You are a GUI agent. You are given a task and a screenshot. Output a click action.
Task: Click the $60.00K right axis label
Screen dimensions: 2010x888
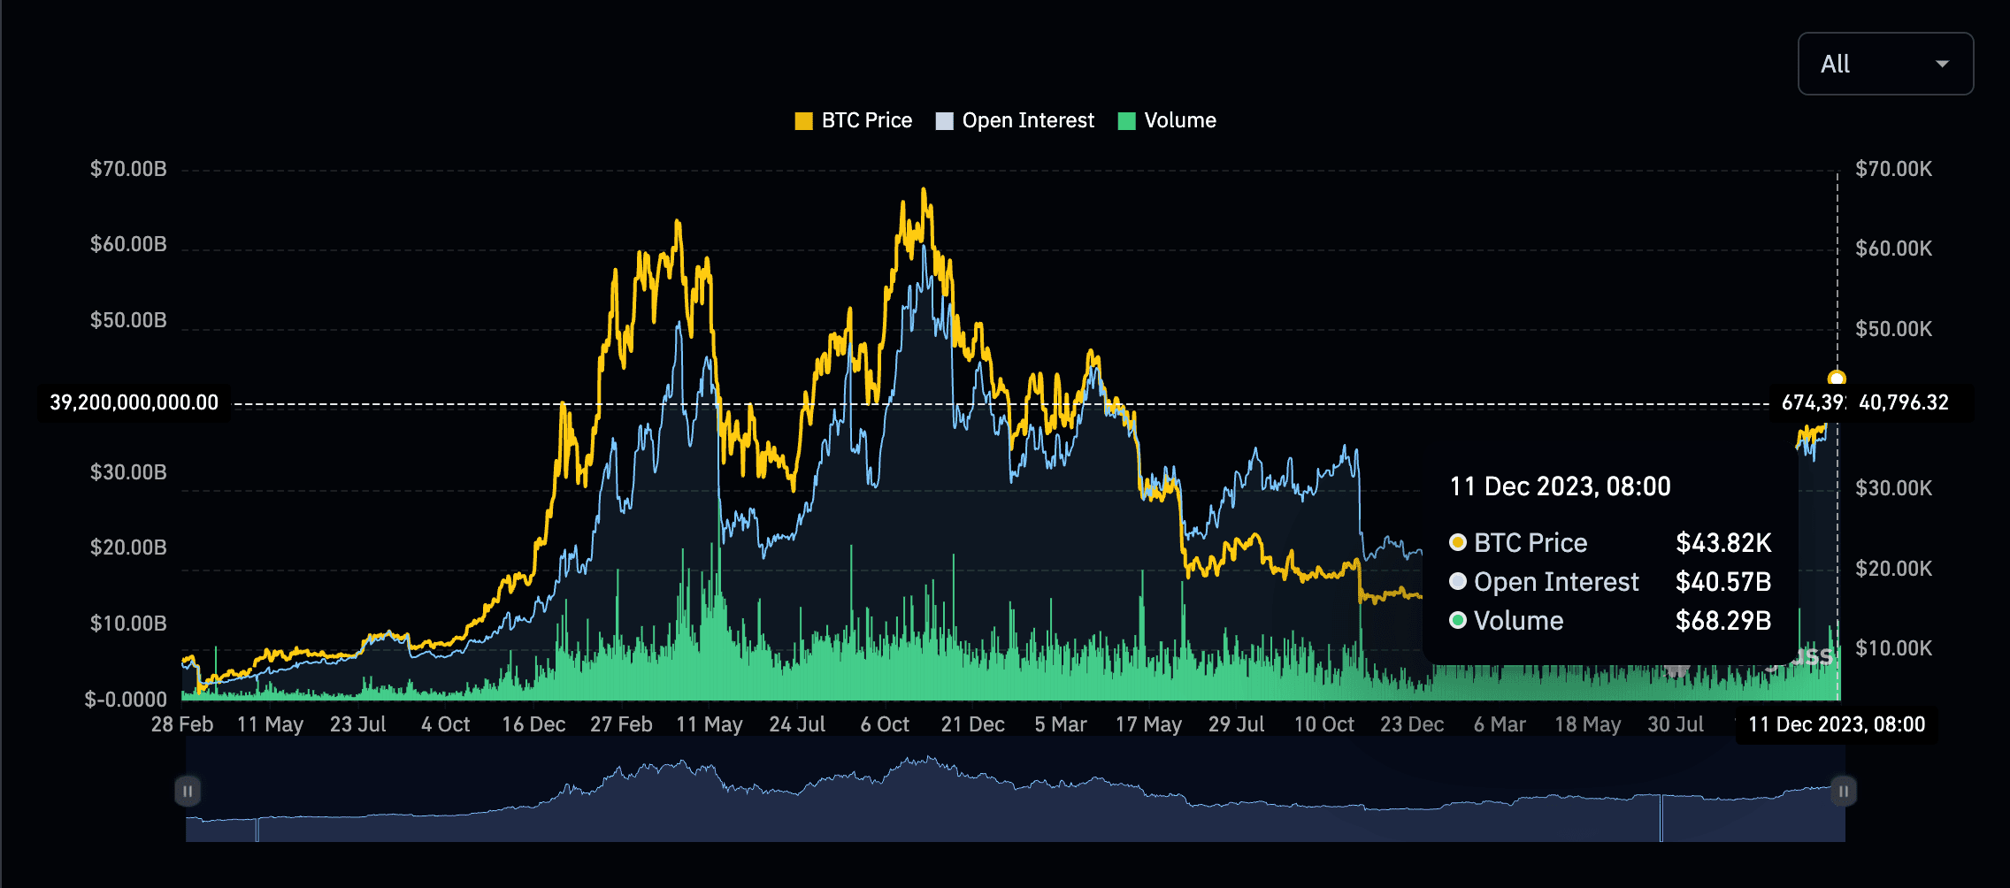tap(1894, 249)
